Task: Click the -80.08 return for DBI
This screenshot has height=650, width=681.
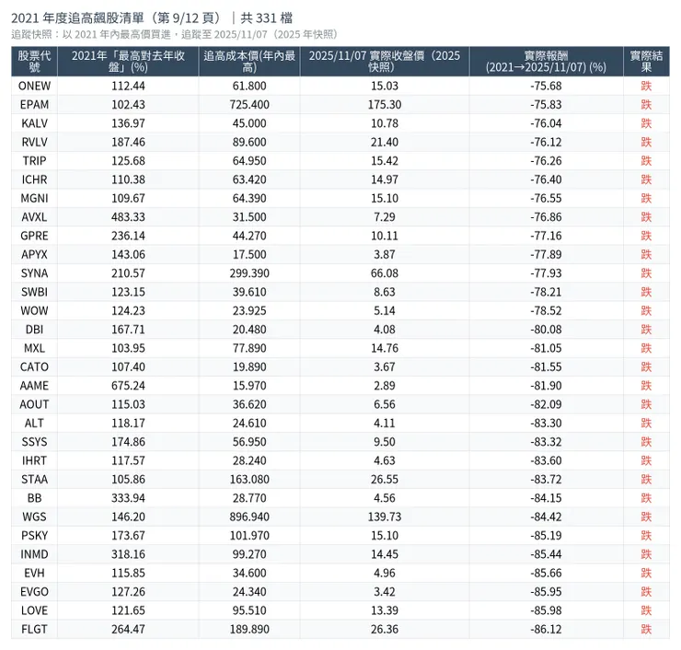Action: coord(546,330)
